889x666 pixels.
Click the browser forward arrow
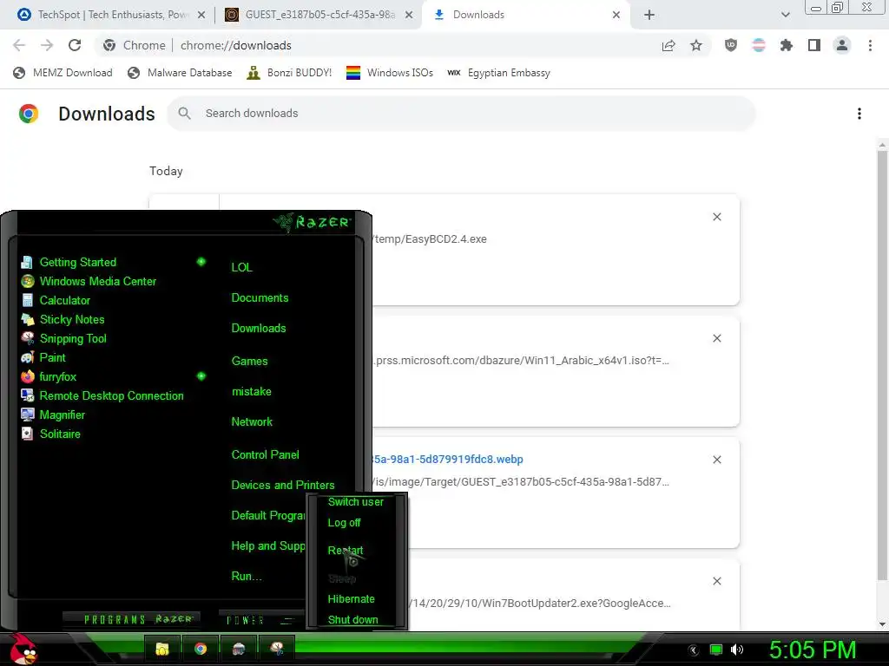tap(47, 45)
